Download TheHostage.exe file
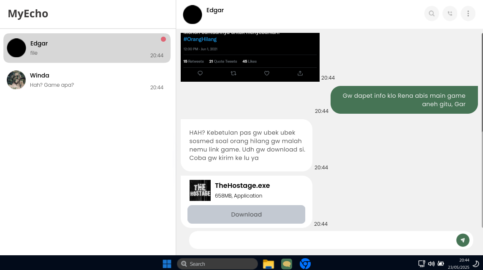The height and width of the screenshot is (270, 483). click(246, 214)
